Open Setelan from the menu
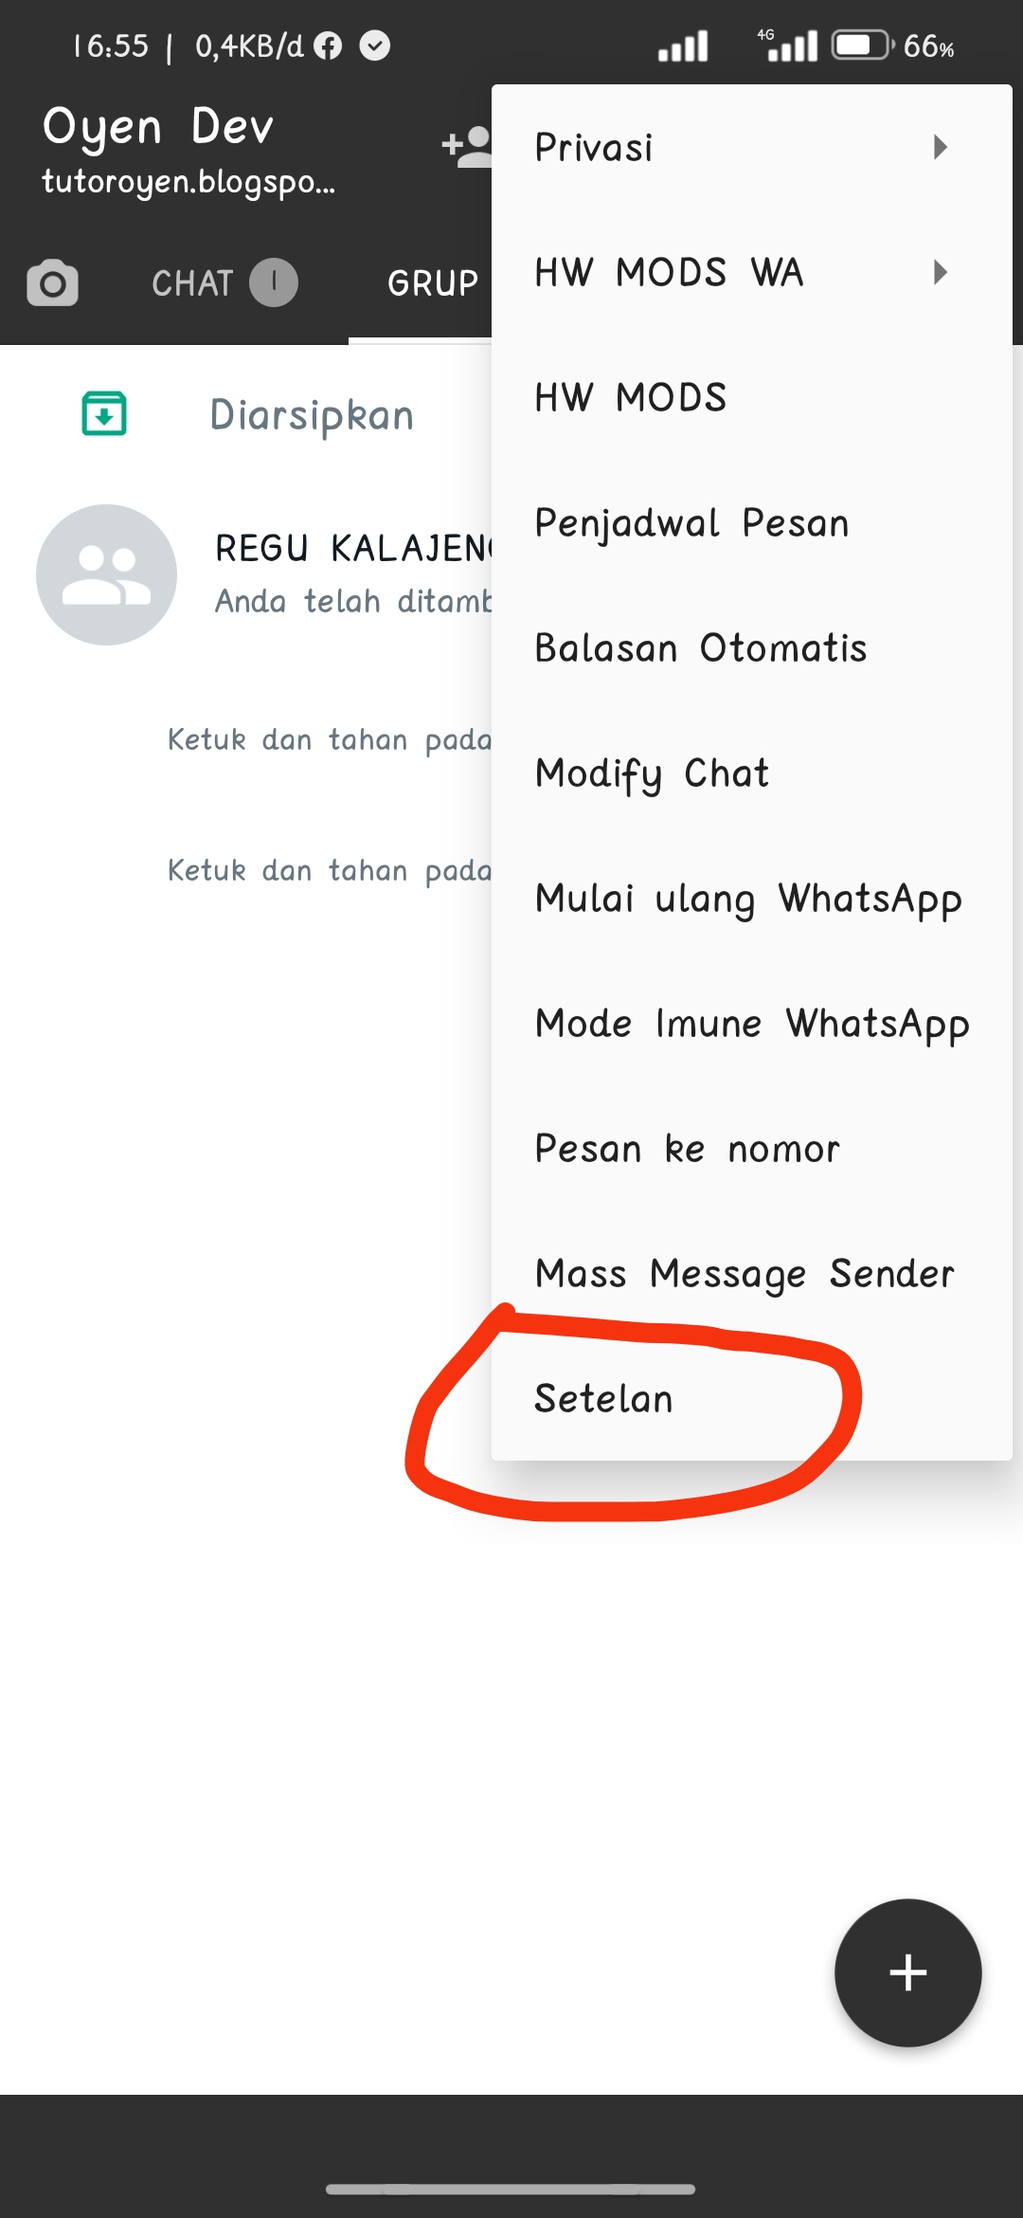This screenshot has height=2218, width=1023. tap(603, 1399)
